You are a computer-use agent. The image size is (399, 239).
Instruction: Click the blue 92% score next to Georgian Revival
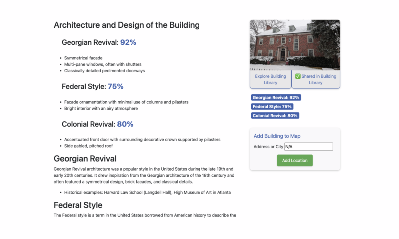pyautogui.click(x=128, y=42)
